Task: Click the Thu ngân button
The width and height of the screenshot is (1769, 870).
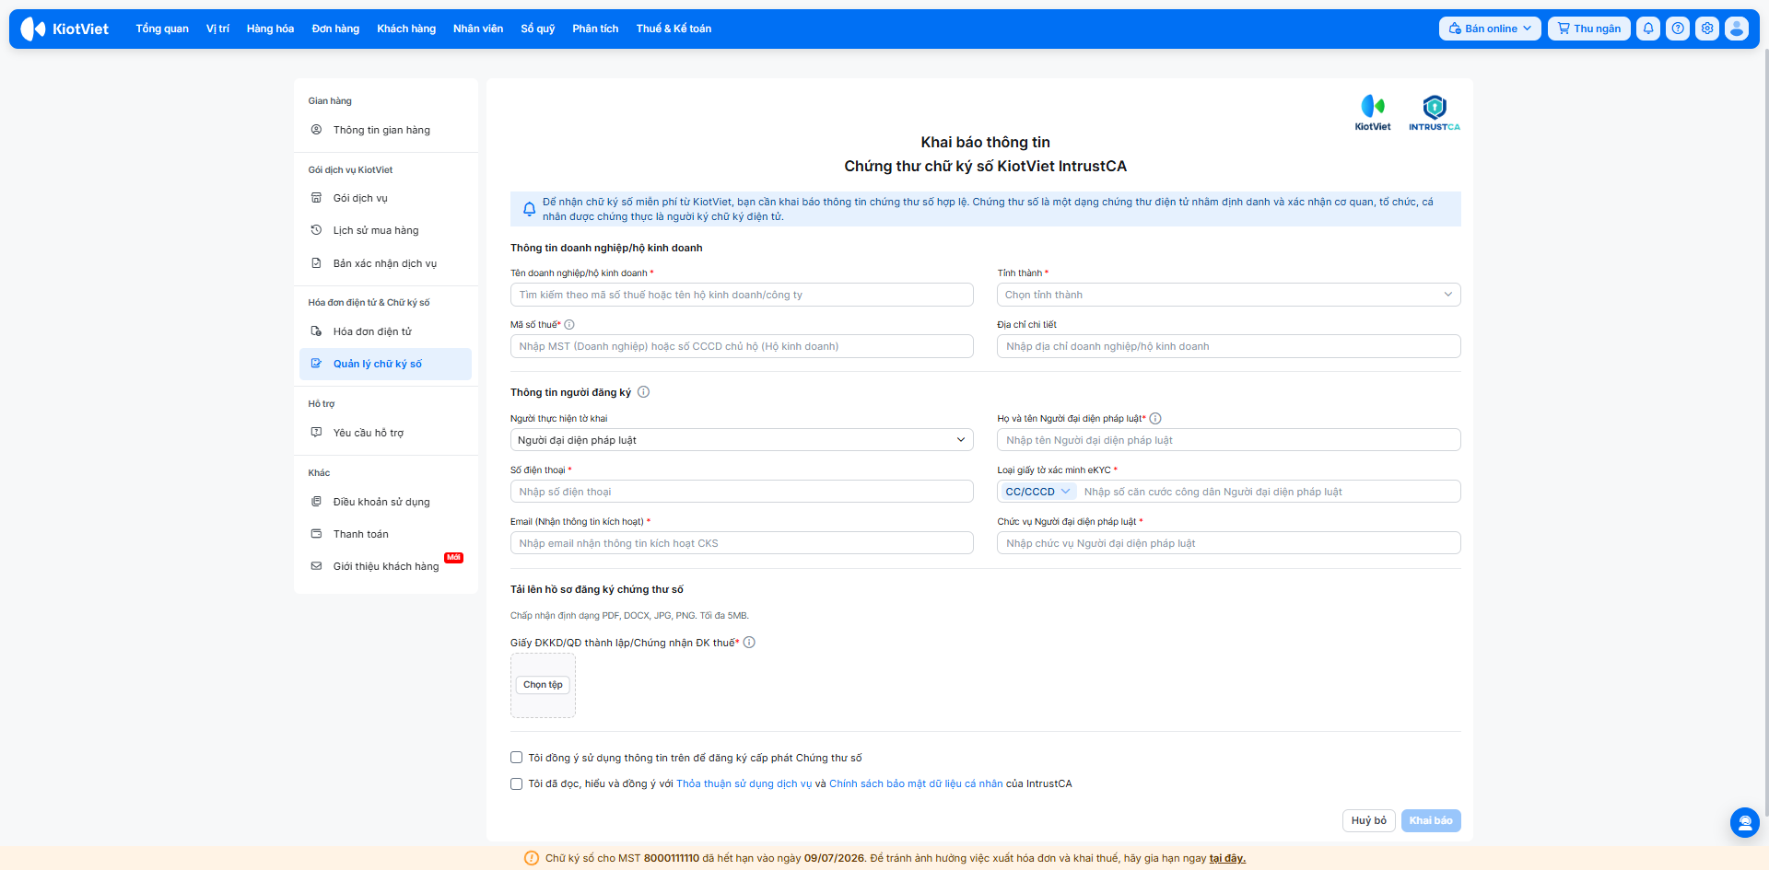Action: click(x=1589, y=29)
